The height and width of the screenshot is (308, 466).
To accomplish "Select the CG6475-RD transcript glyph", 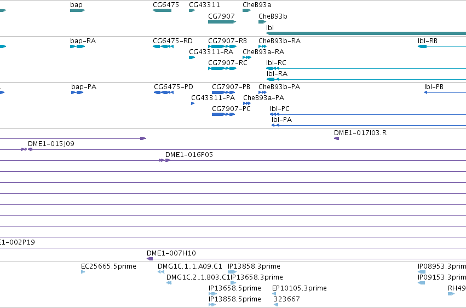I will (163, 47).
